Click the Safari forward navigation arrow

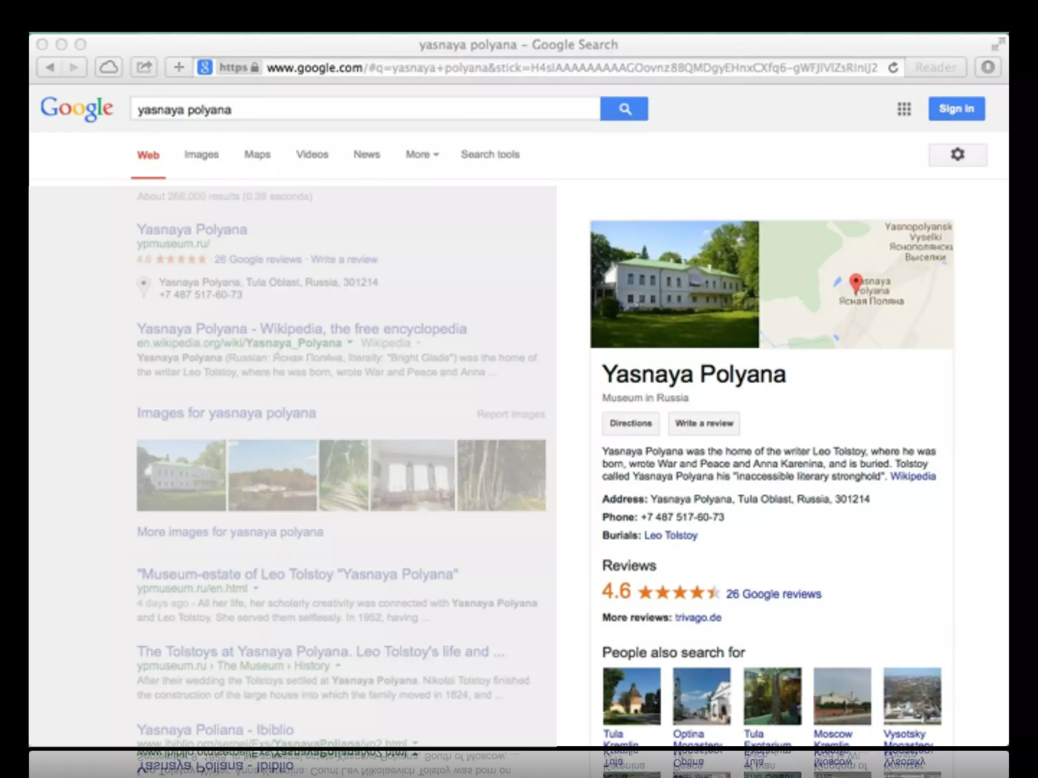74,67
